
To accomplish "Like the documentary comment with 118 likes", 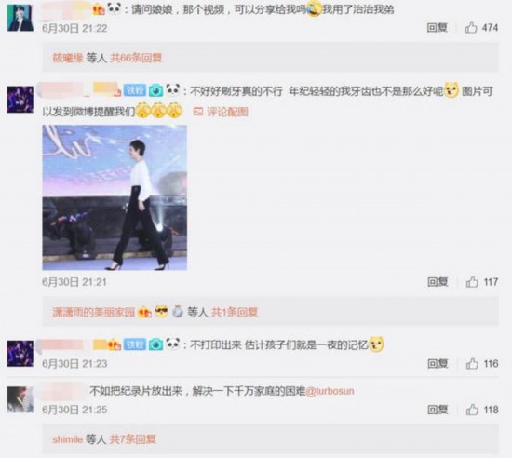I will [x=472, y=410].
